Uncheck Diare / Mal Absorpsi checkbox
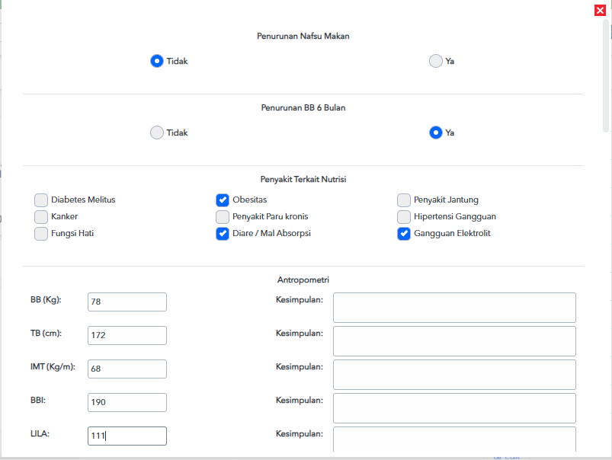This screenshot has width=612, height=460. (223, 233)
